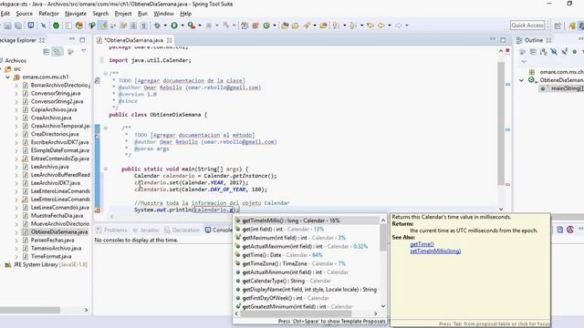Click the proposal list vertical scrollbar thumb
Screen dimensions: 584x328
tap(383, 238)
